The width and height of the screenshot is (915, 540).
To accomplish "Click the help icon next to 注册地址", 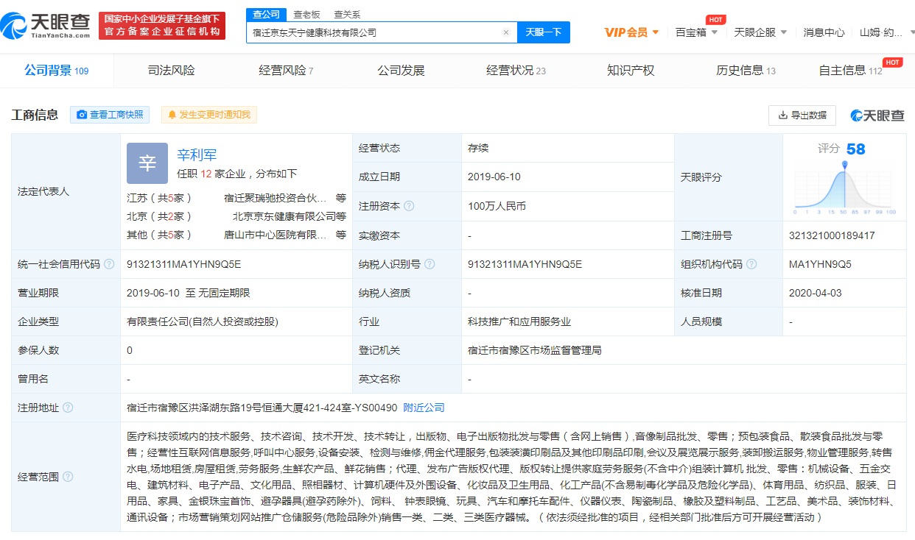I will (68, 408).
